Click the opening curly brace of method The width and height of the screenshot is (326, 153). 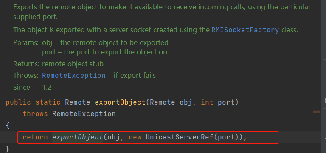point(8,126)
